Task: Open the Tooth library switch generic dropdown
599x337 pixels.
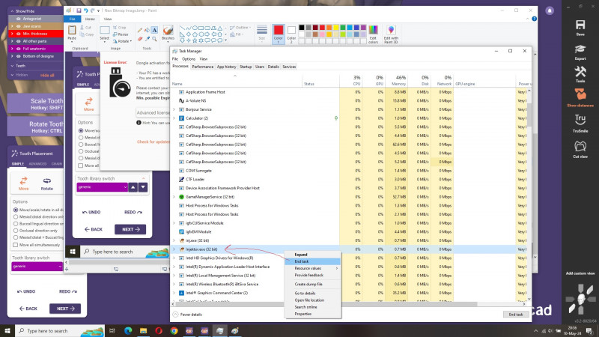Action: [34, 266]
